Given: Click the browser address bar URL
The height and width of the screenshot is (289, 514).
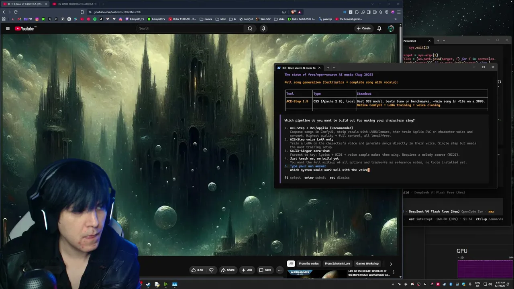Looking at the screenshot, I should point(118,12).
